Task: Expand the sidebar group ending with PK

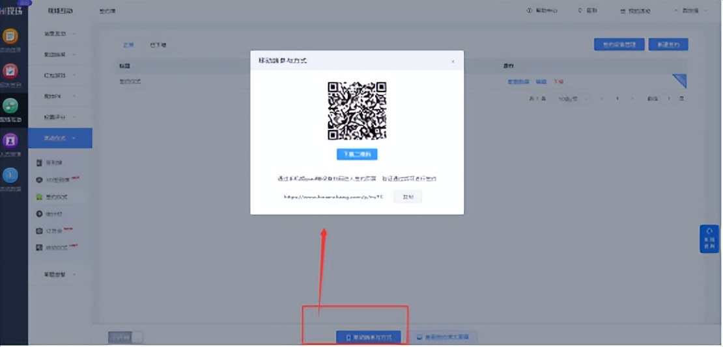Action: click(x=61, y=96)
